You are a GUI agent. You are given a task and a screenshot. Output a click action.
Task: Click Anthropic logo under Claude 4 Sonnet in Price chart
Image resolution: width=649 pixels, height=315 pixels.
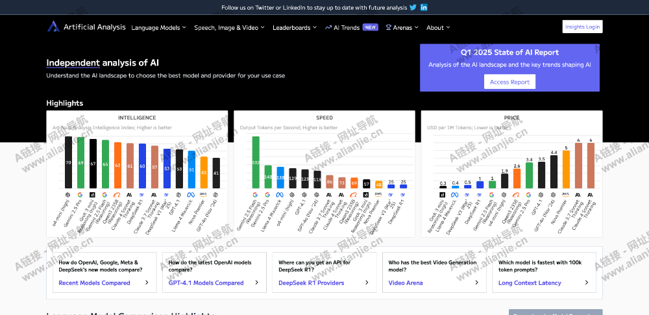coord(591,194)
